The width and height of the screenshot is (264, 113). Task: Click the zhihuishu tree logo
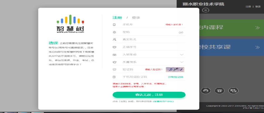coord(70,24)
